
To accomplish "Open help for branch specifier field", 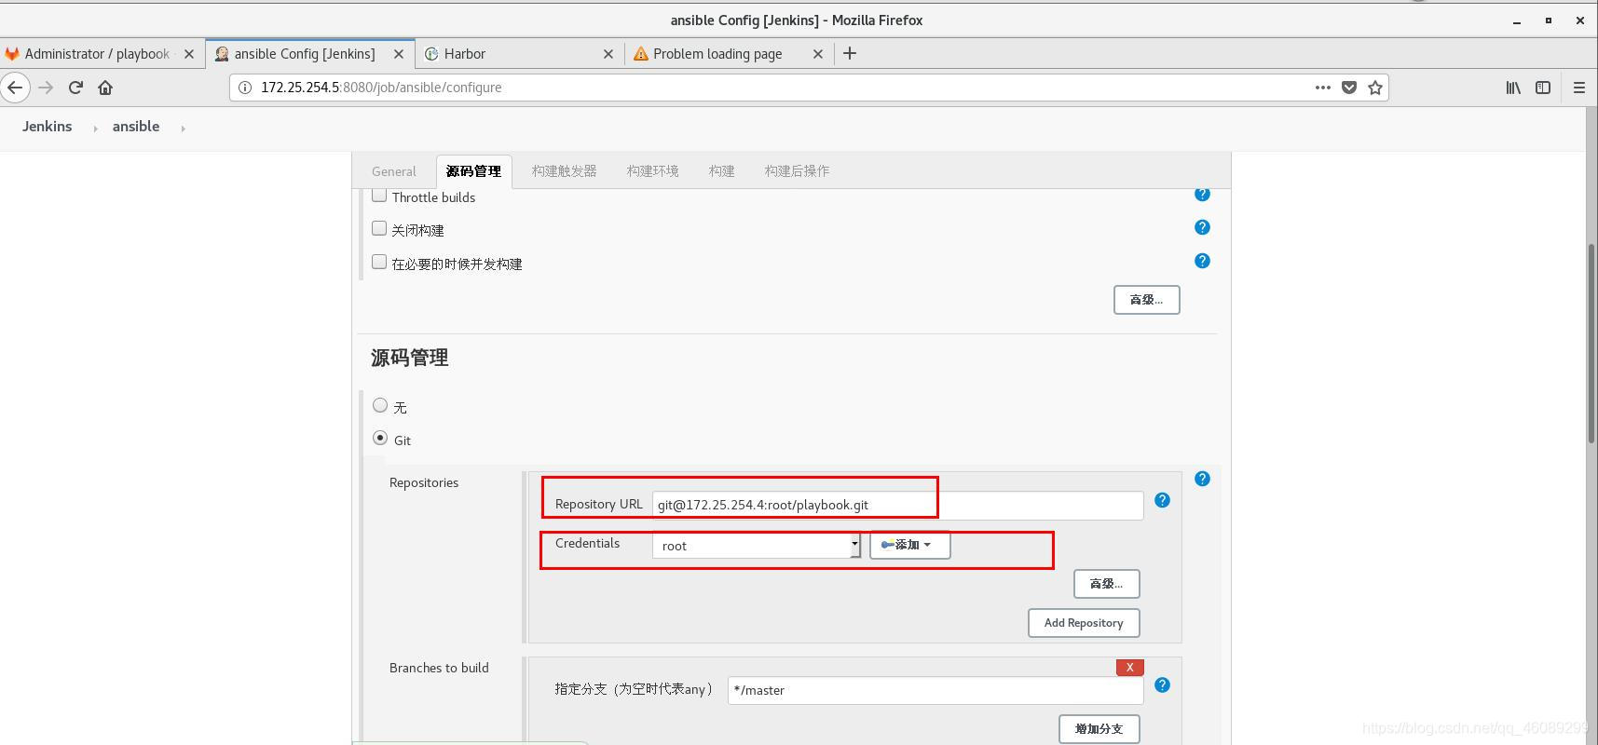I will pos(1162,684).
